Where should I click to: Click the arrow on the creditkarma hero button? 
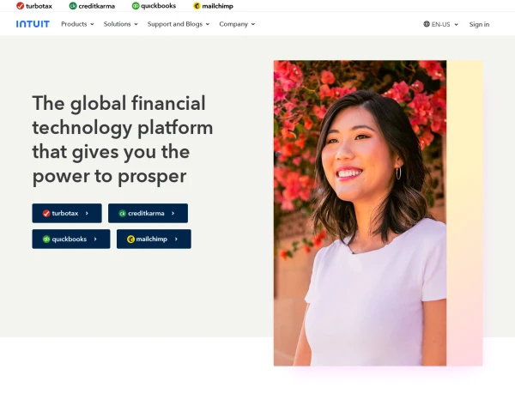[173, 213]
